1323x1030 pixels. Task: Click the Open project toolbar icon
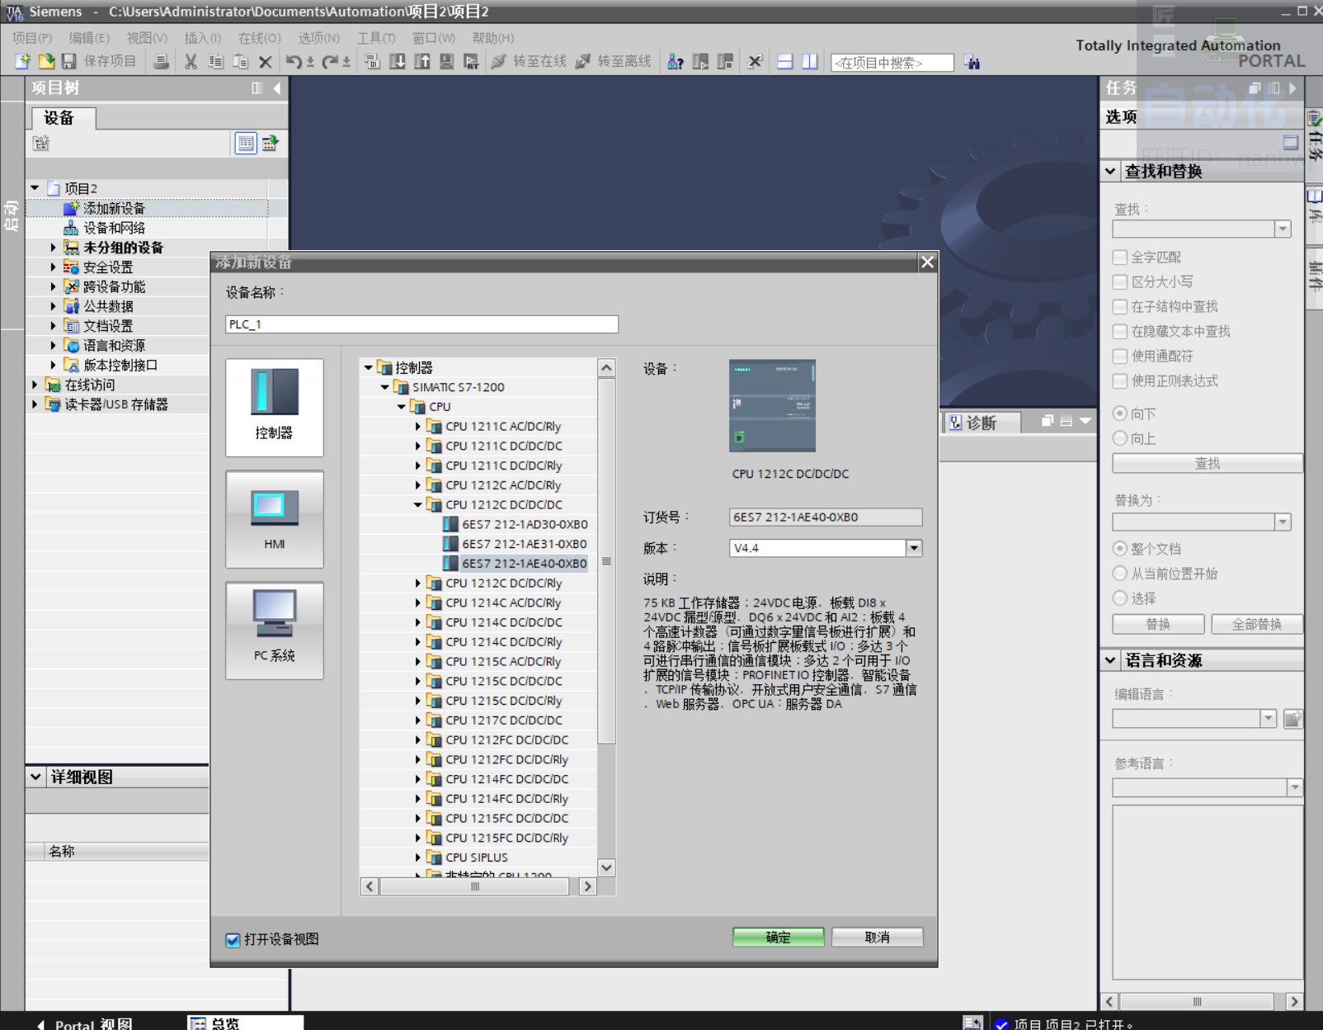[46, 61]
